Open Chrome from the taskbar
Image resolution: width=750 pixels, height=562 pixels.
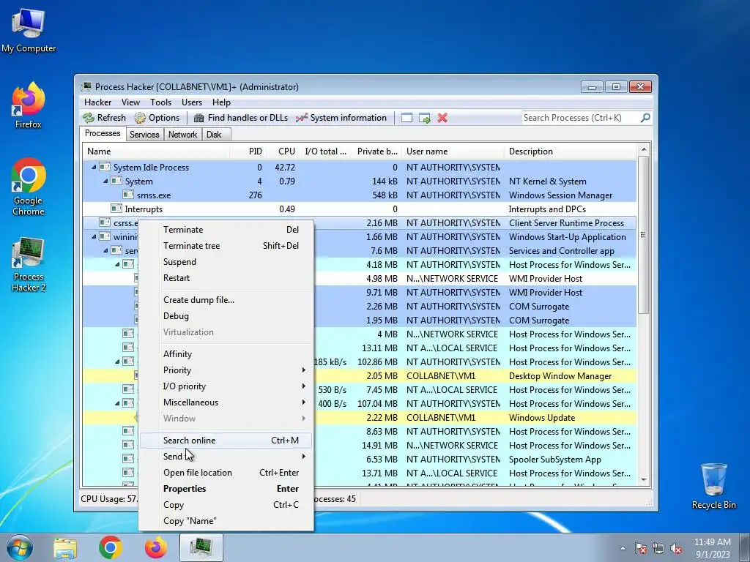click(111, 547)
